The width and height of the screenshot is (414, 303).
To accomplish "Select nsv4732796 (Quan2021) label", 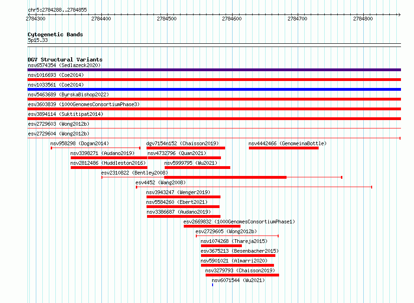I will [177, 153].
